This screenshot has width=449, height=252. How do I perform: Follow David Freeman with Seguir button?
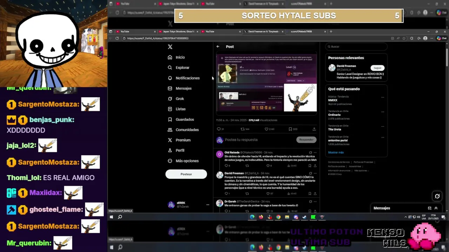377,68
